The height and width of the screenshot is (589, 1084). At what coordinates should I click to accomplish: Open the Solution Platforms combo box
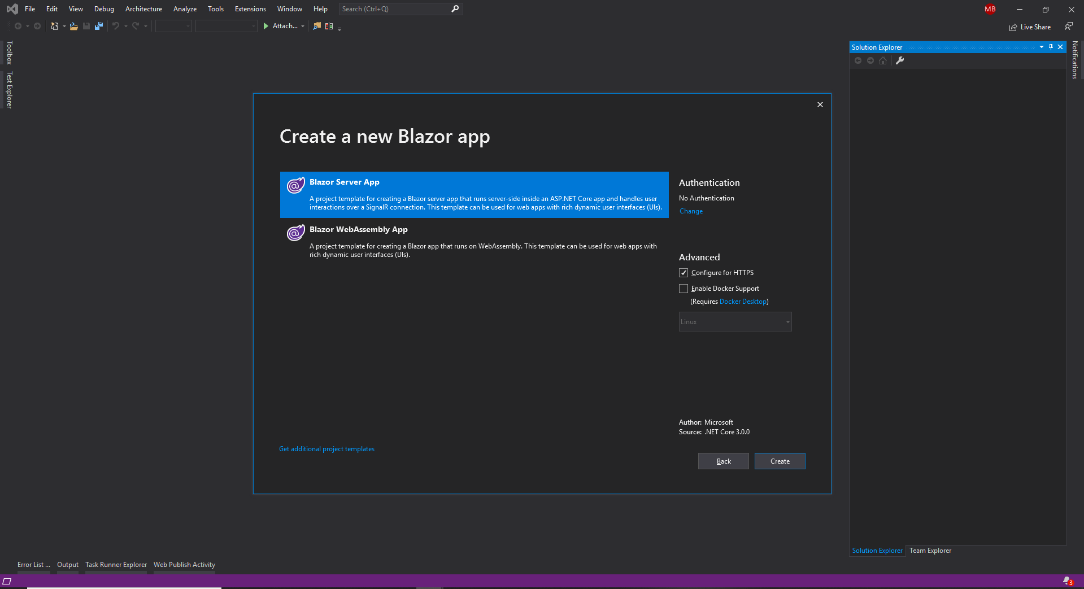click(x=226, y=26)
